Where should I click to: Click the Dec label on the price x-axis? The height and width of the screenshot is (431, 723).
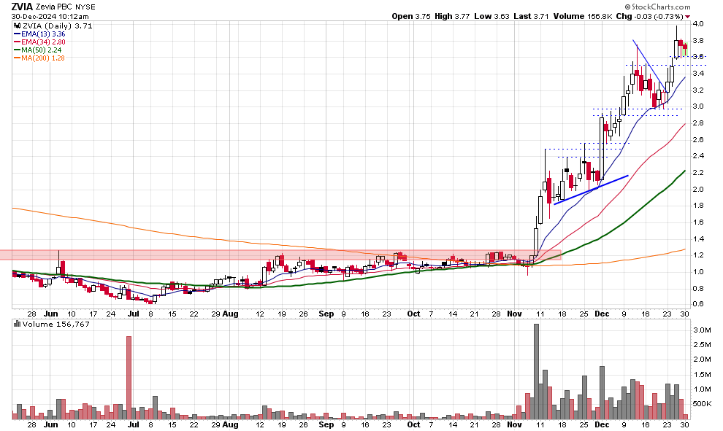click(602, 313)
